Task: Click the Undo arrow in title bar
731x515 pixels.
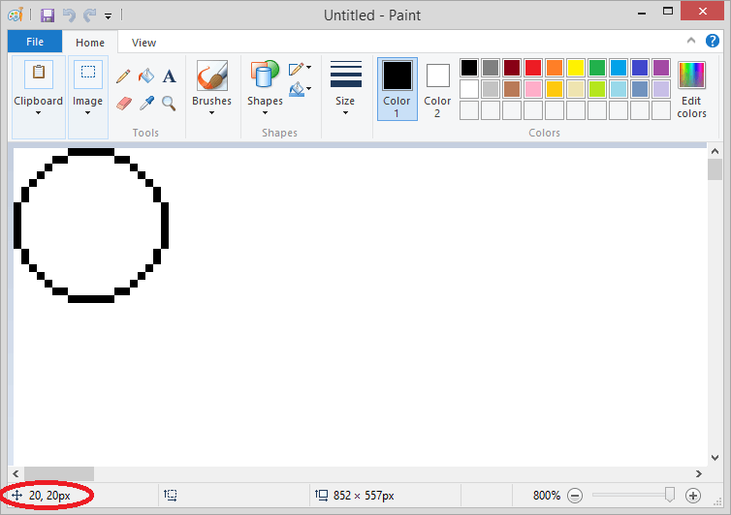Action: [69, 15]
